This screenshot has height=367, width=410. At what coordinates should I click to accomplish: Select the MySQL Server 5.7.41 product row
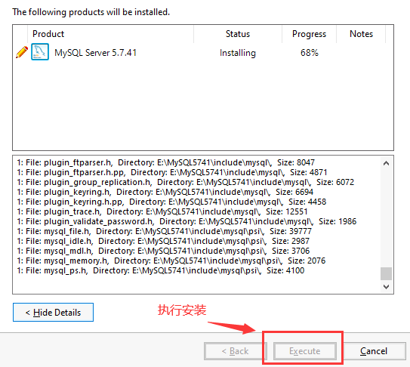point(203,52)
